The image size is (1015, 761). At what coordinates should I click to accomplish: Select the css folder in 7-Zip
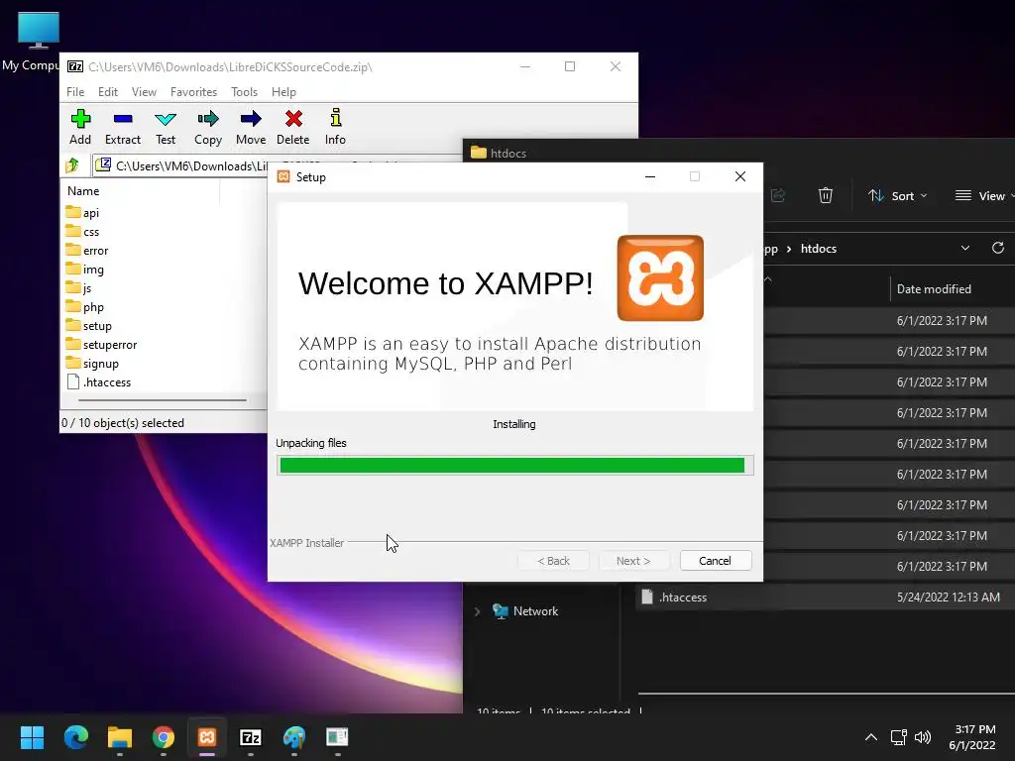coord(82,232)
